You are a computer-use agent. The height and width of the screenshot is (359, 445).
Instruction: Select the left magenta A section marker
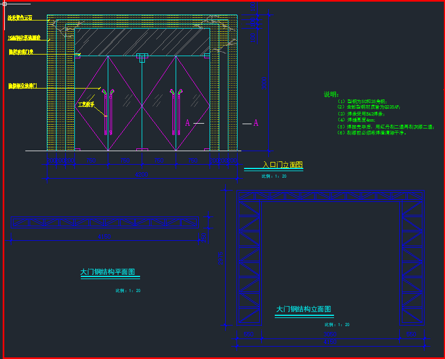click(x=187, y=123)
